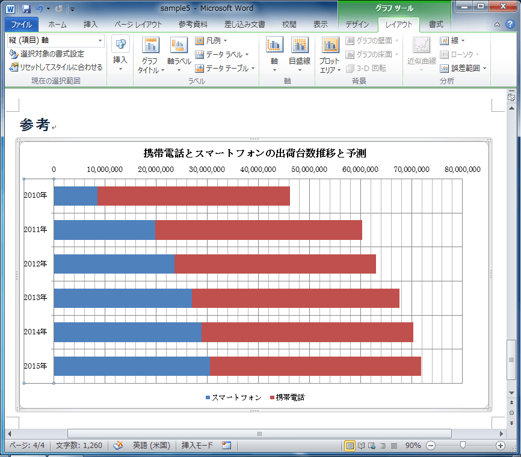Click the proofing check icon in status bar
521x457 pixels.
pos(118,446)
